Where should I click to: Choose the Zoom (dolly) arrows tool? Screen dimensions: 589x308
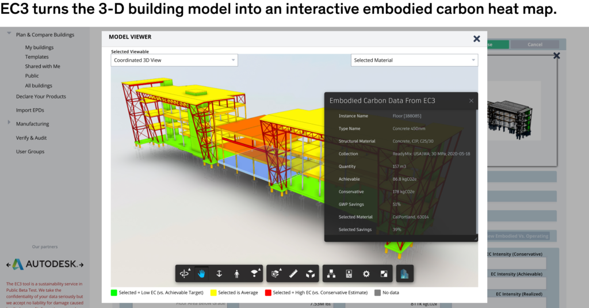point(219,274)
